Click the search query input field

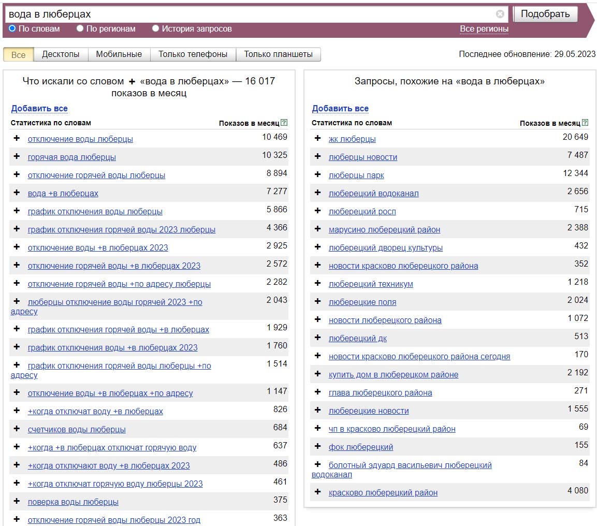click(249, 14)
